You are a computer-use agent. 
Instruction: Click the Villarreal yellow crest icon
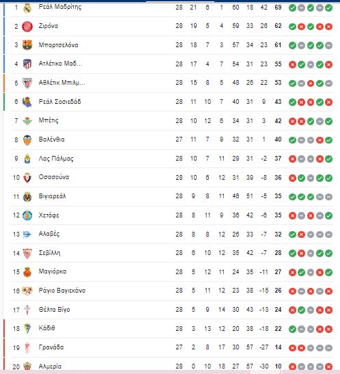[x=27, y=196]
